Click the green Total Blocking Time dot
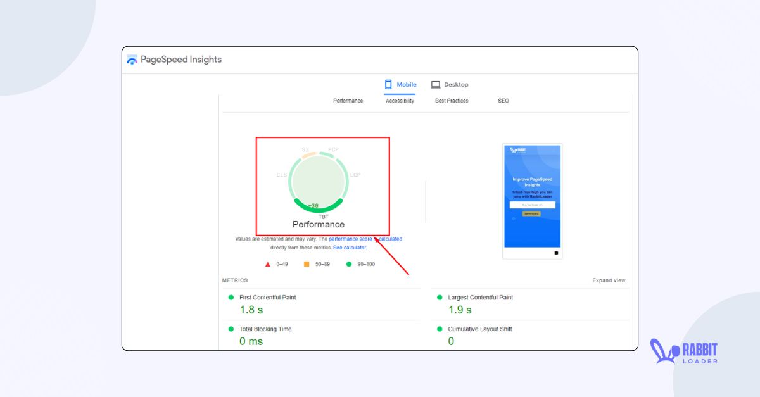Image resolution: width=760 pixels, height=397 pixels. click(x=231, y=329)
